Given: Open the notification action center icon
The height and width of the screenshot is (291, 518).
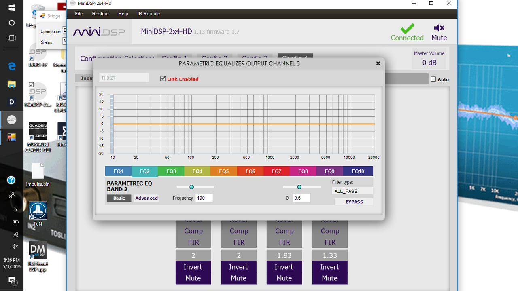Looking at the screenshot, I should coord(12,280).
